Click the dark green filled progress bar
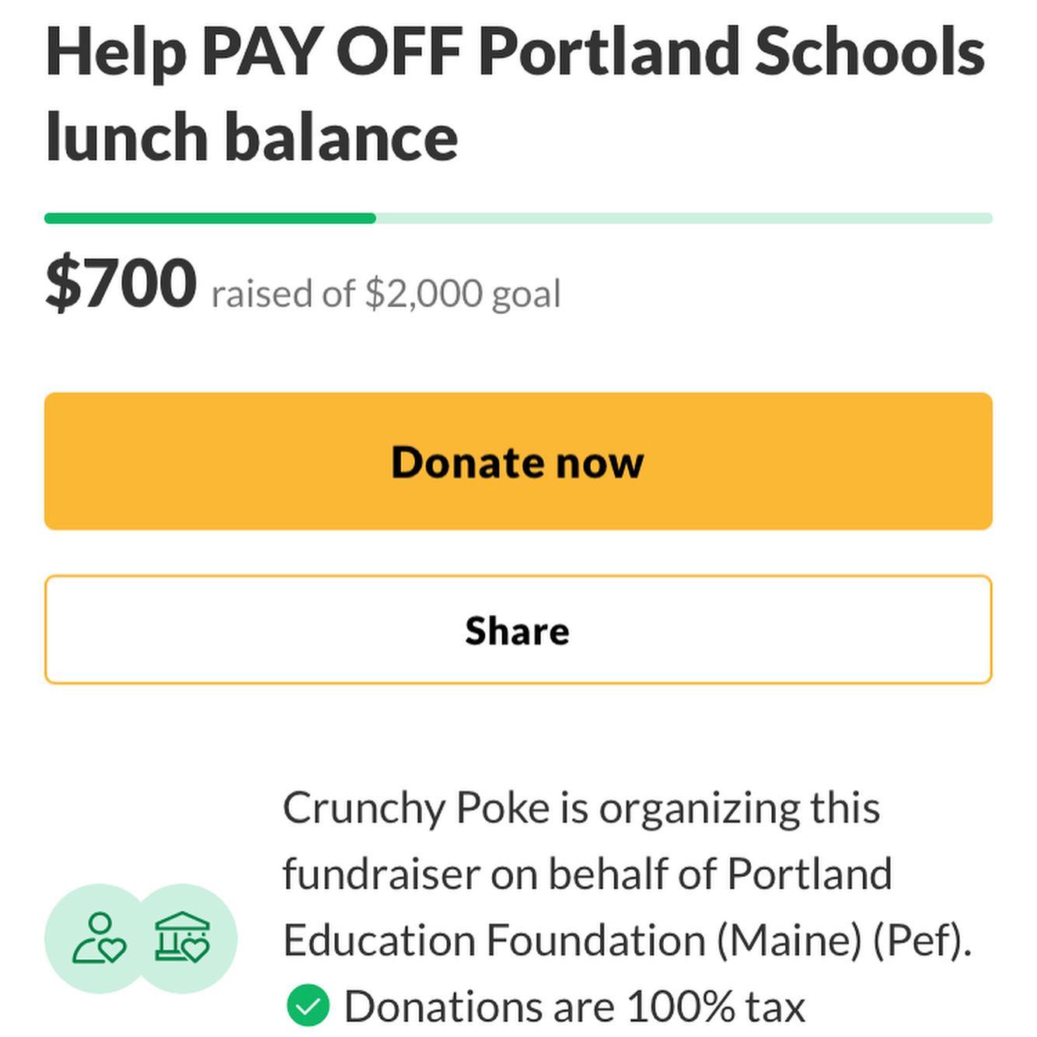 click(210, 218)
